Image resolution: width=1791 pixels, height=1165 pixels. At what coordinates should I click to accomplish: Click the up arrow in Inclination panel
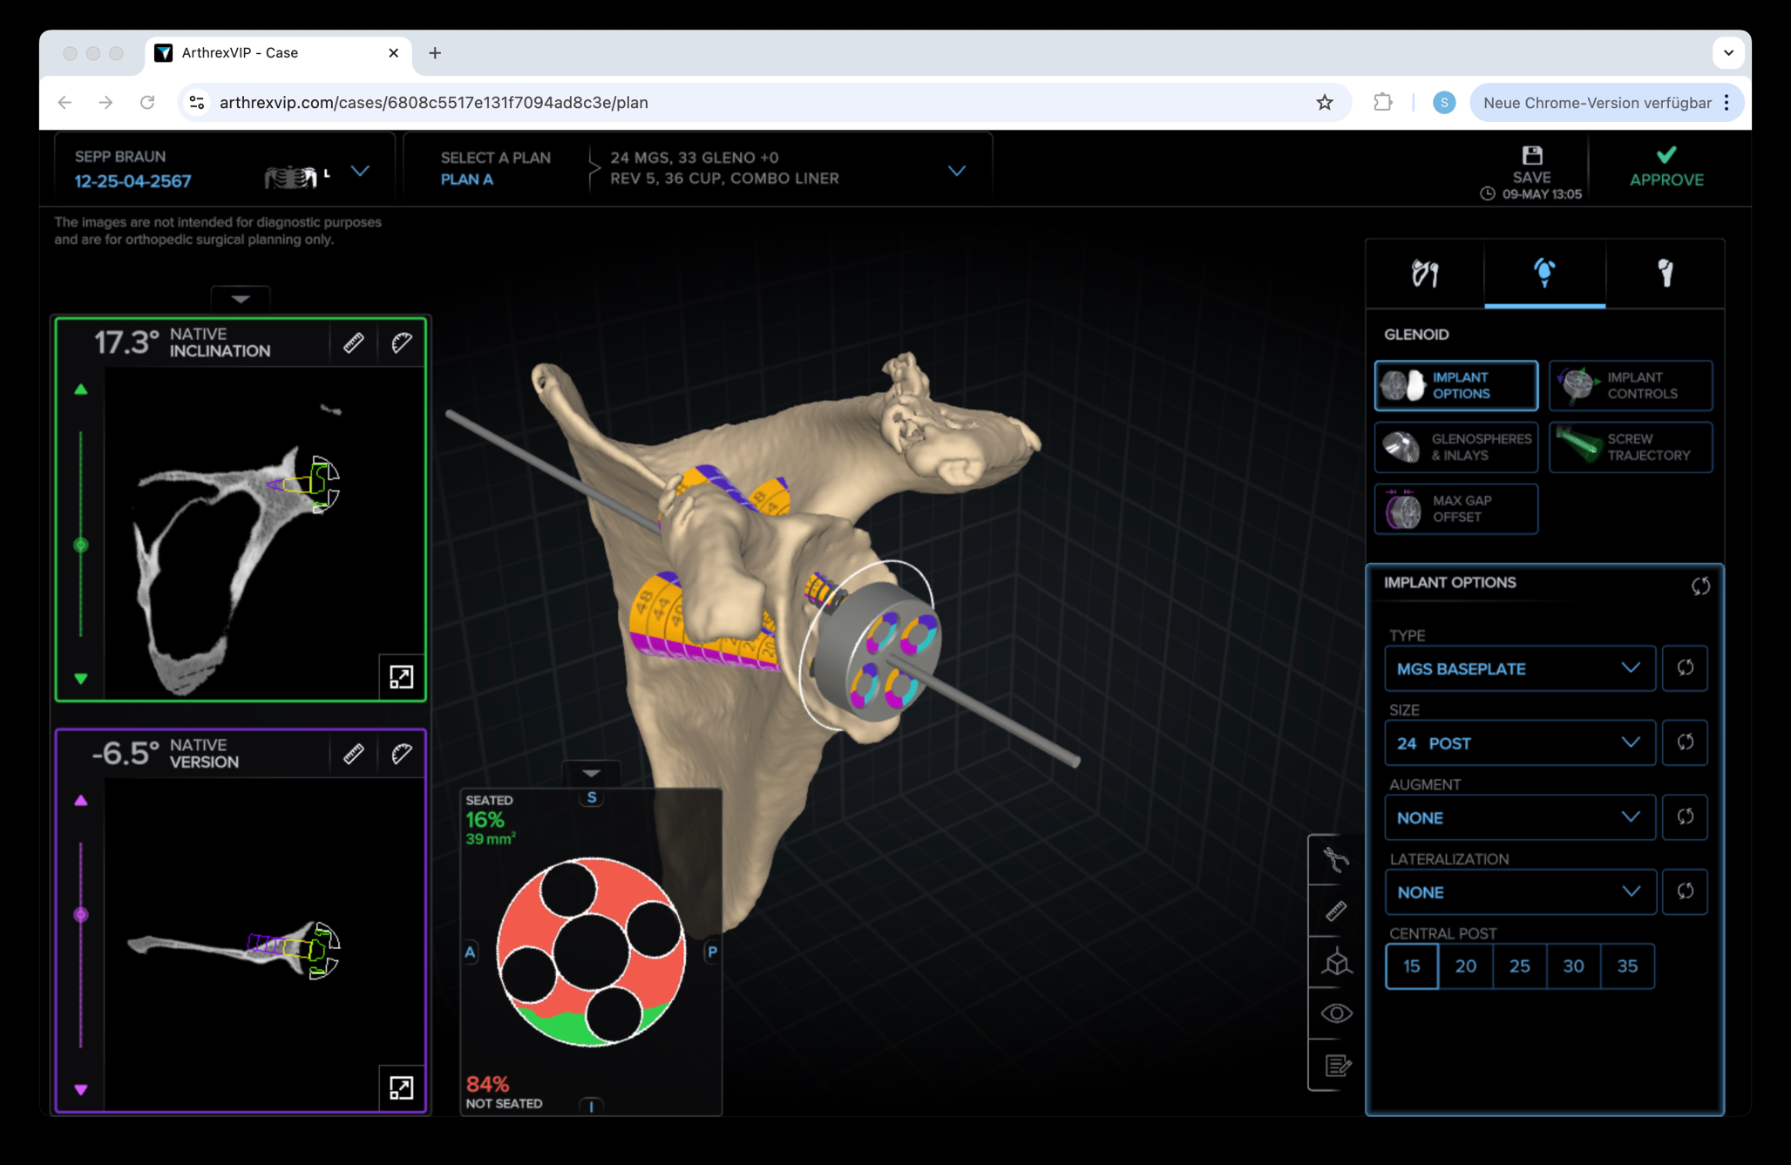pyautogui.click(x=81, y=389)
